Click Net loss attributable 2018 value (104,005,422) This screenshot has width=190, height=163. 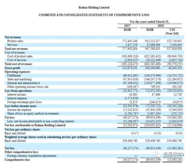(153, 125)
